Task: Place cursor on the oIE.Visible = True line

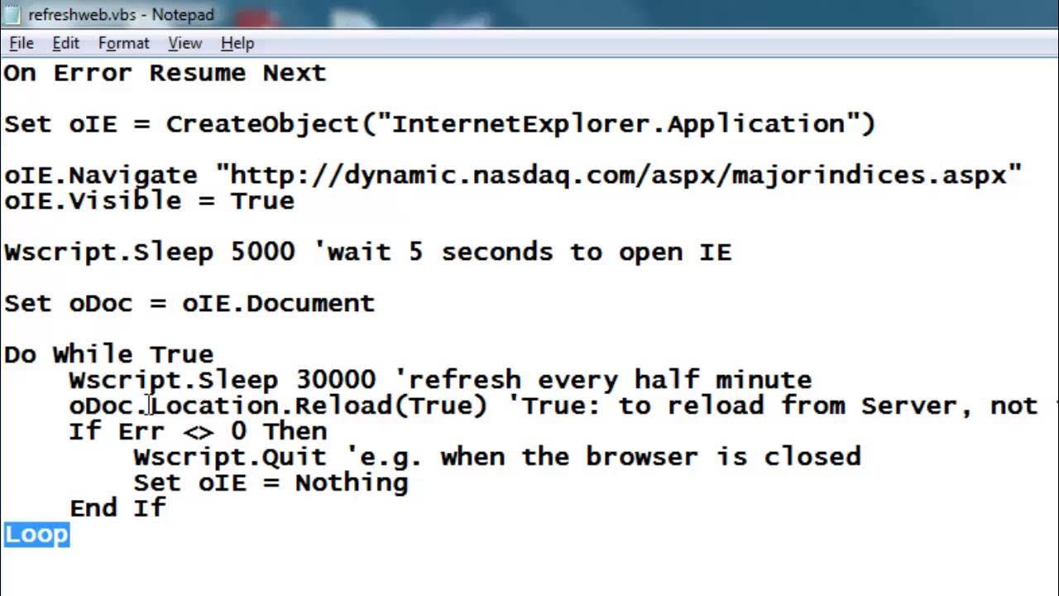Action: [149, 201]
